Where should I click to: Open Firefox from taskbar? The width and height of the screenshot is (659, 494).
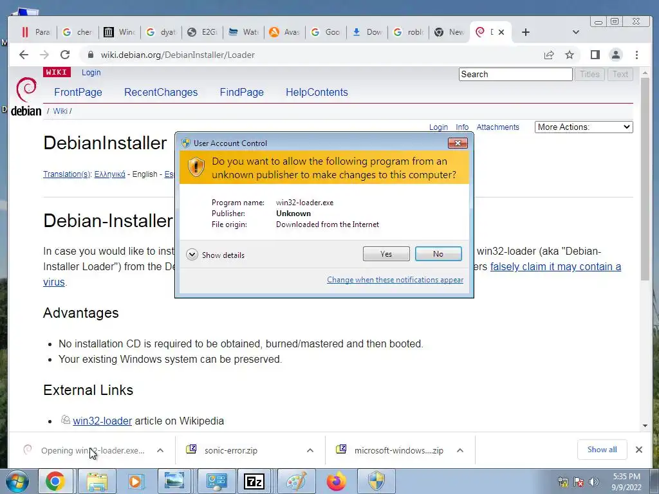pyautogui.click(x=337, y=481)
